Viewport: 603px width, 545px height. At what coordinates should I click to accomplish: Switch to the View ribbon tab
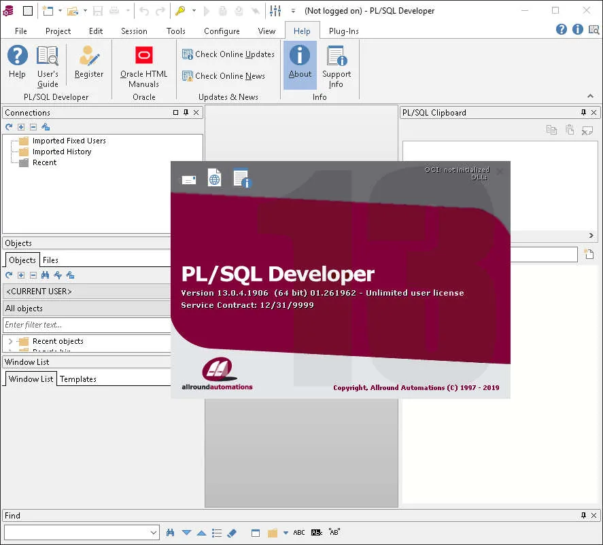(266, 31)
